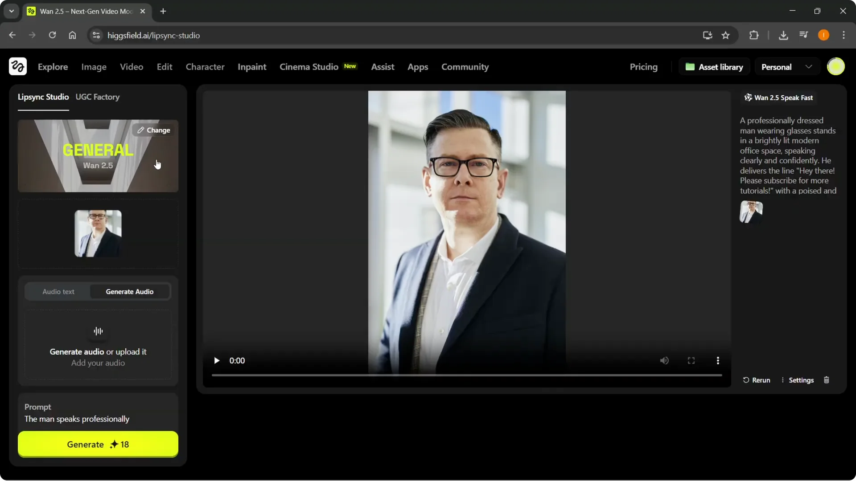The height and width of the screenshot is (481, 856).
Task: Switch to the UGC Factory tab
Action: (x=98, y=97)
